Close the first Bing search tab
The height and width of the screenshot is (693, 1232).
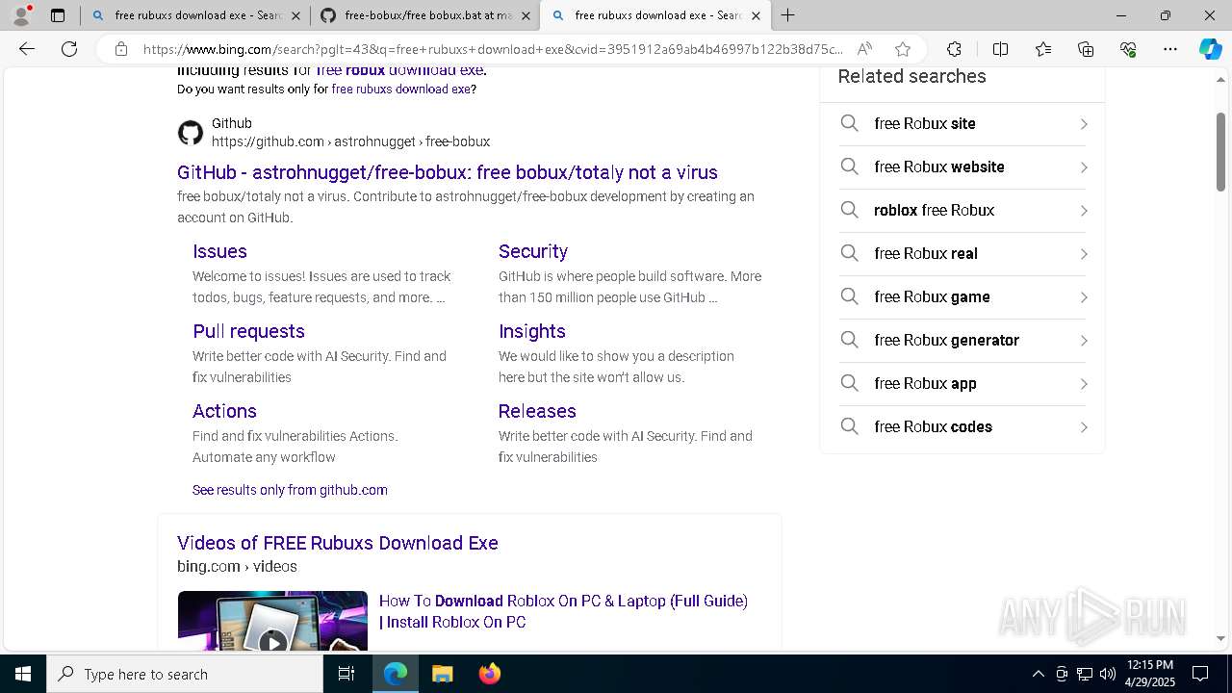[x=295, y=15]
